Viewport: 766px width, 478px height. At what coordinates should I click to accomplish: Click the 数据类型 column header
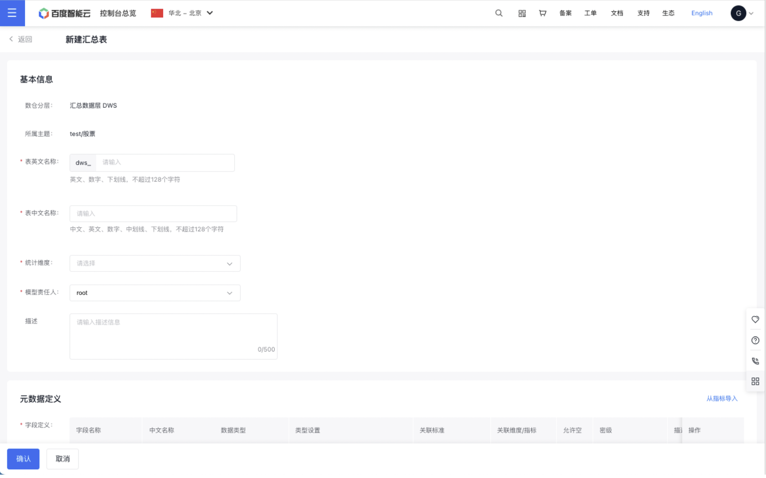point(233,430)
